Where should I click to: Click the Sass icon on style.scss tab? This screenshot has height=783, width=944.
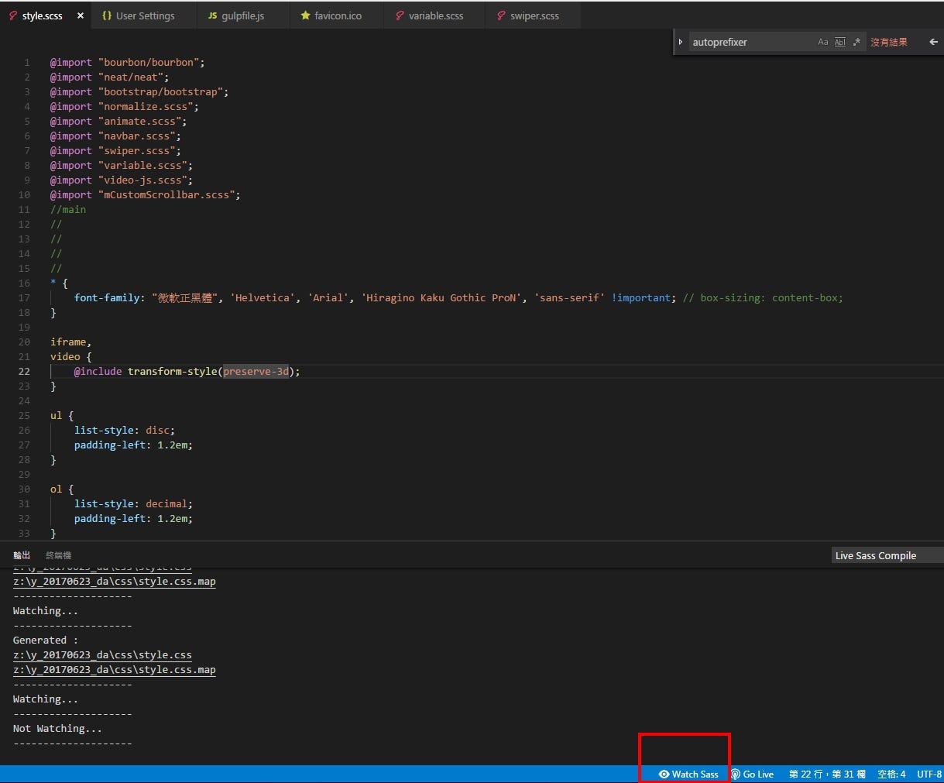tap(12, 15)
